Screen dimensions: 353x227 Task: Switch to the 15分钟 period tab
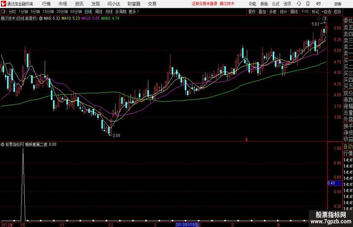(48, 12)
